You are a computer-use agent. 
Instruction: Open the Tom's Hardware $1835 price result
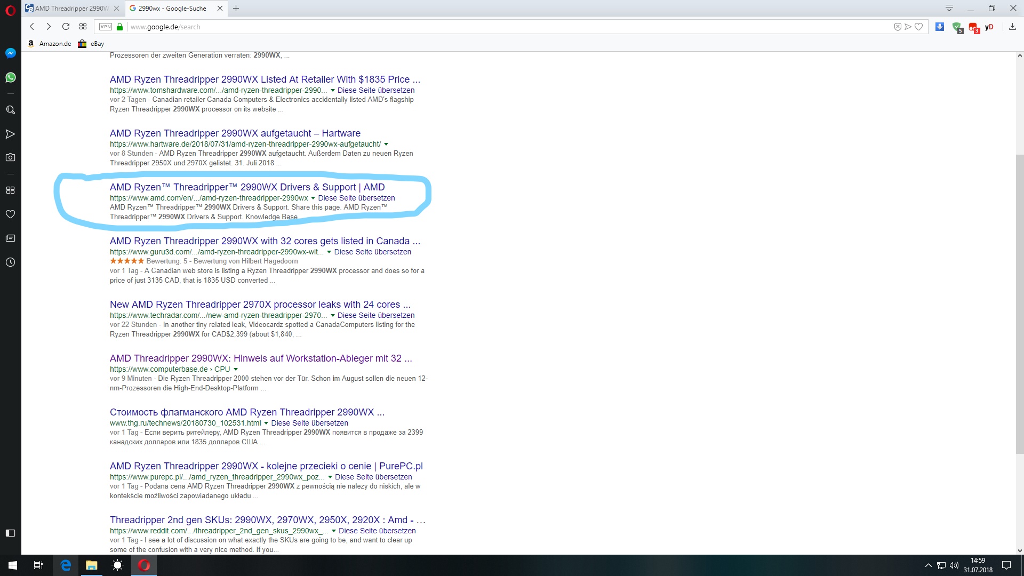(x=265, y=79)
